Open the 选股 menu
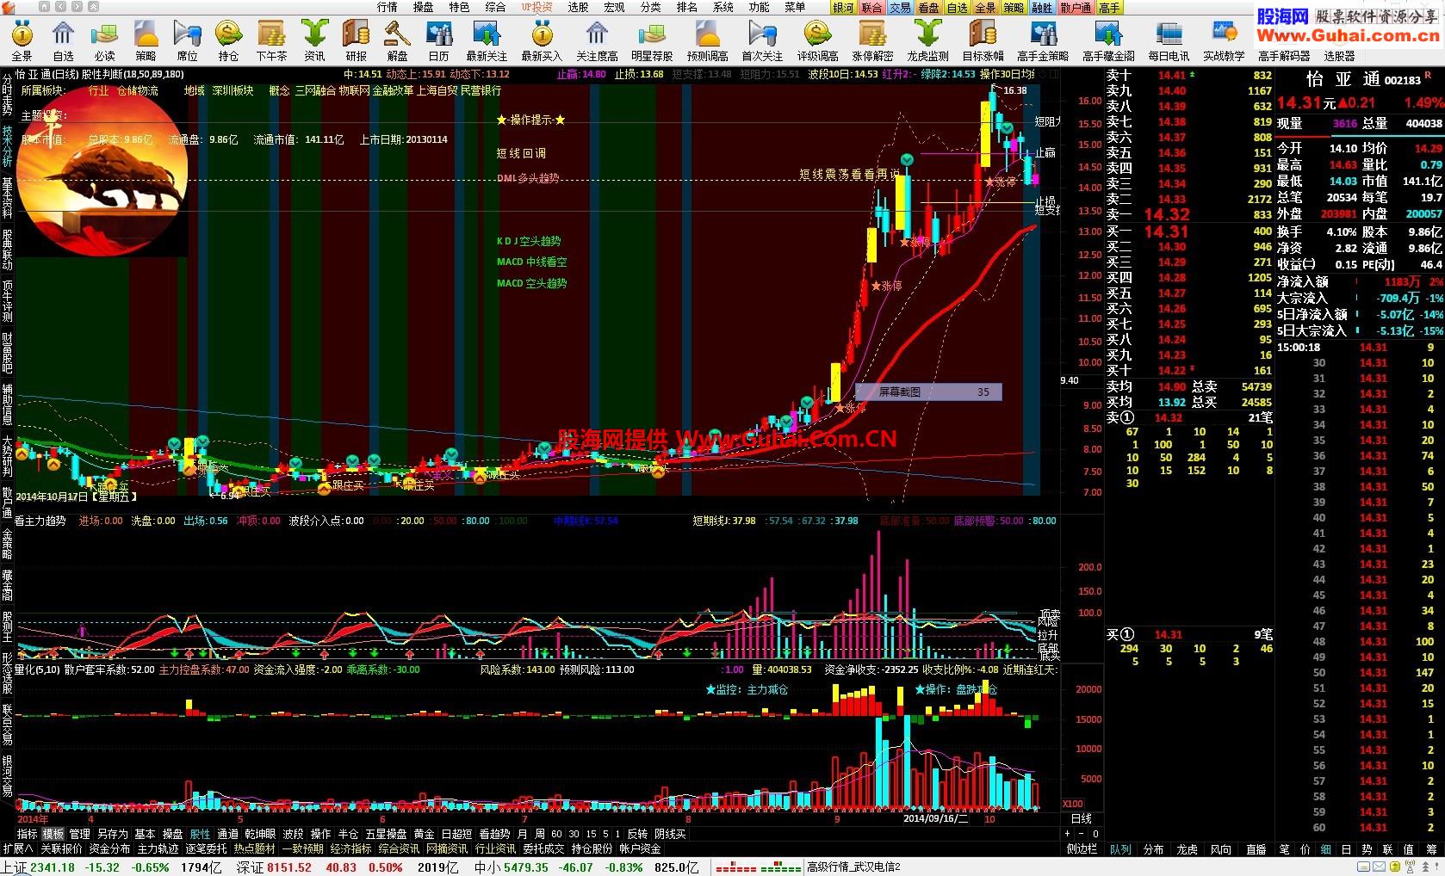This screenshot has height=876, width=1445. tap(578, 7)
